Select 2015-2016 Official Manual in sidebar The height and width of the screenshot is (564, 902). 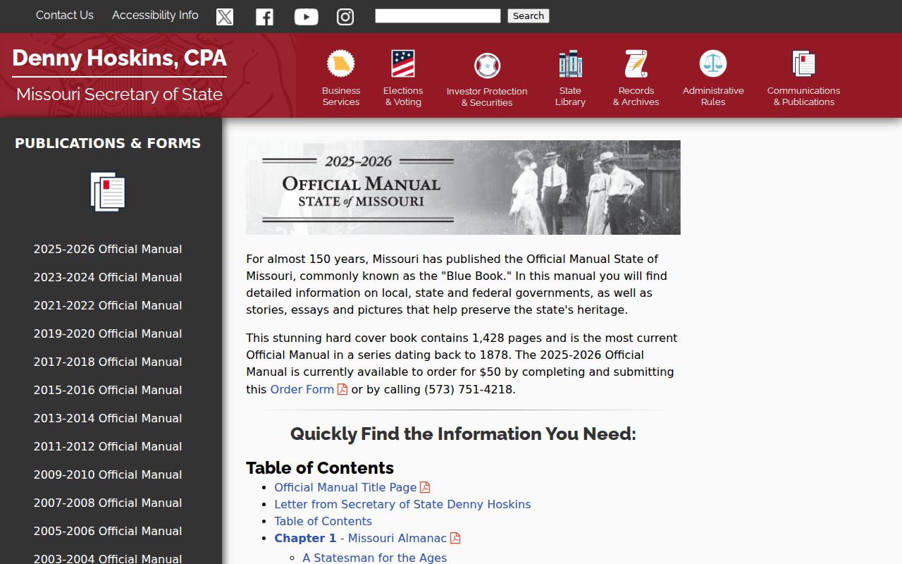point(108,390)
